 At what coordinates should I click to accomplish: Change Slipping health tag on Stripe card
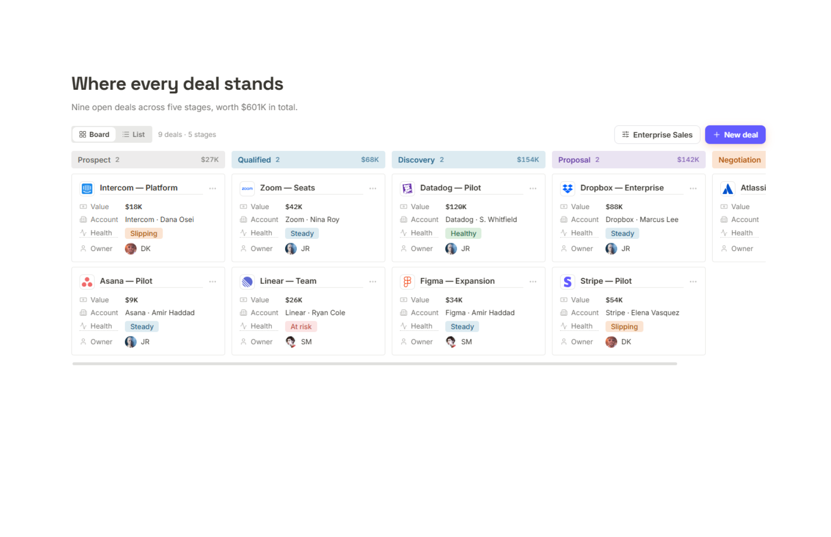tap(624, 327)
